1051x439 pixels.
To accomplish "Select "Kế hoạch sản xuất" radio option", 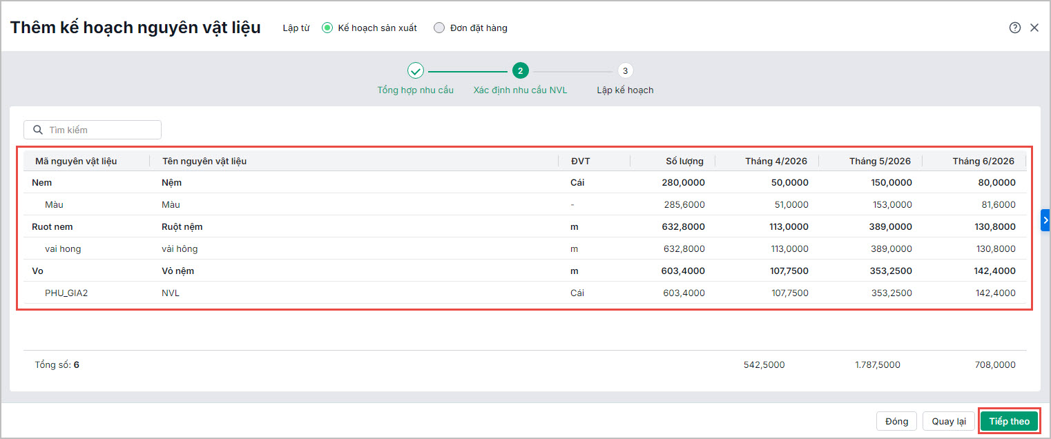I will pos(328,28).
